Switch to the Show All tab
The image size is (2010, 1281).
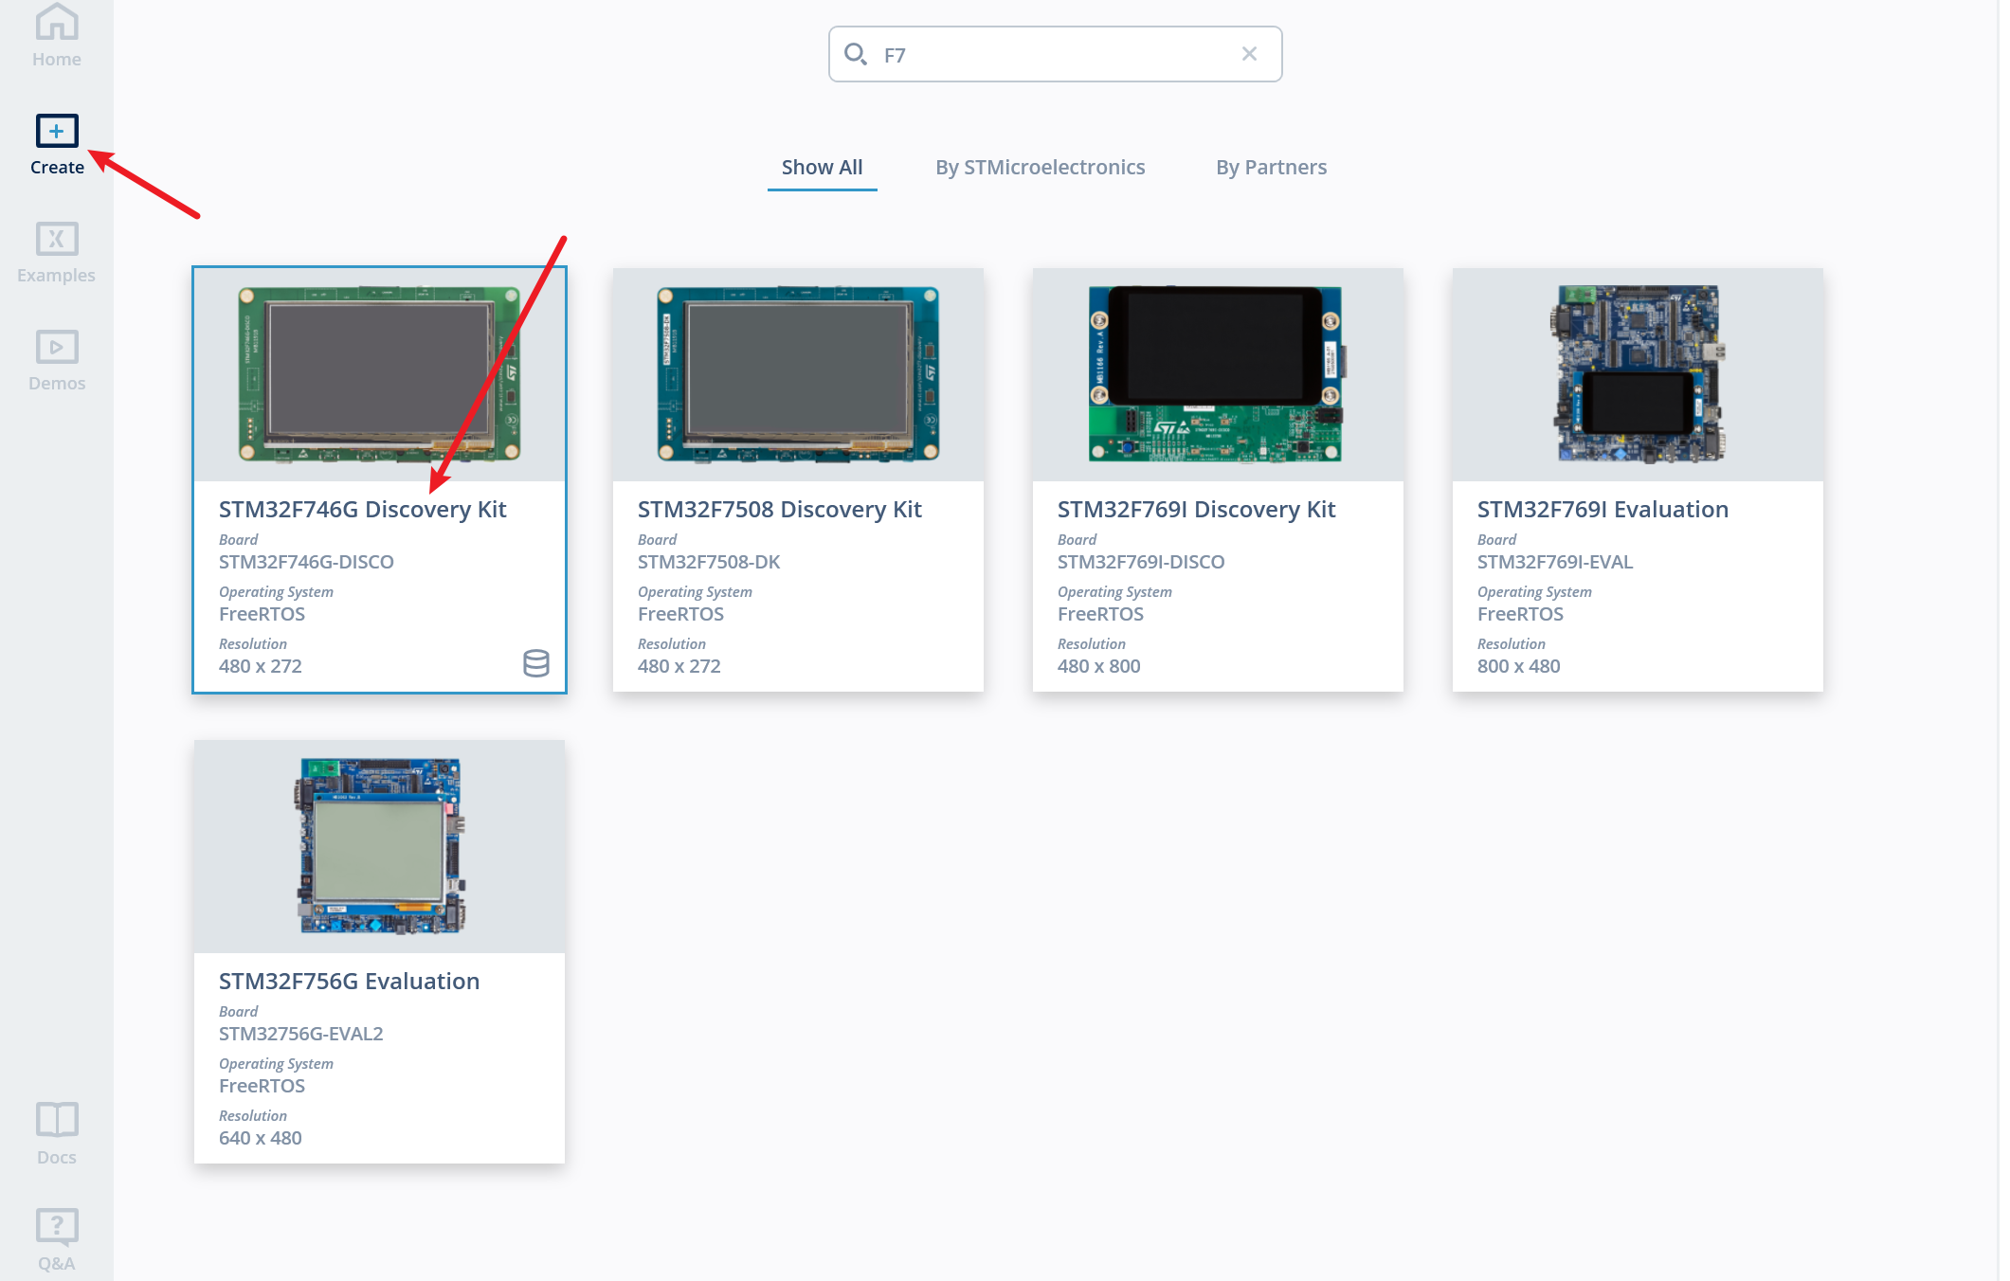click(x=822, y=168)
